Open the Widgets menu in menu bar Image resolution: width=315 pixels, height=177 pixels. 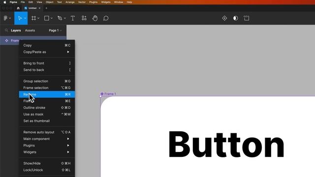106,2
